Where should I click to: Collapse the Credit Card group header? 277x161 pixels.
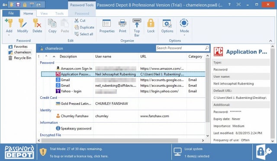coord(48,98)
